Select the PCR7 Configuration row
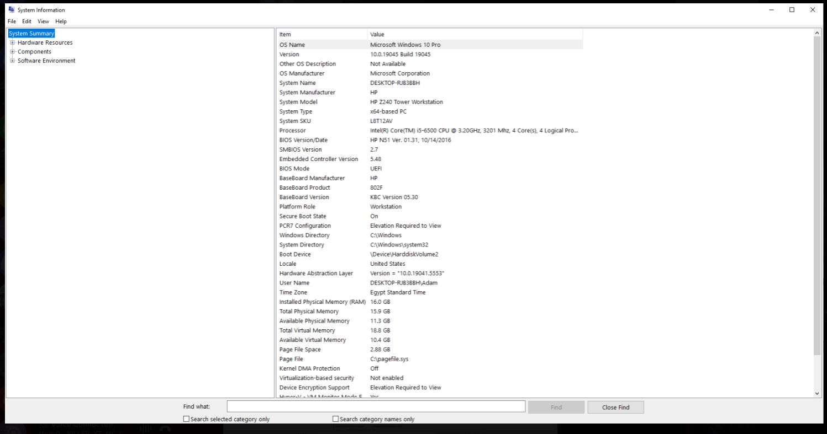Screen dimensions: 827x434 pos(430,226)
